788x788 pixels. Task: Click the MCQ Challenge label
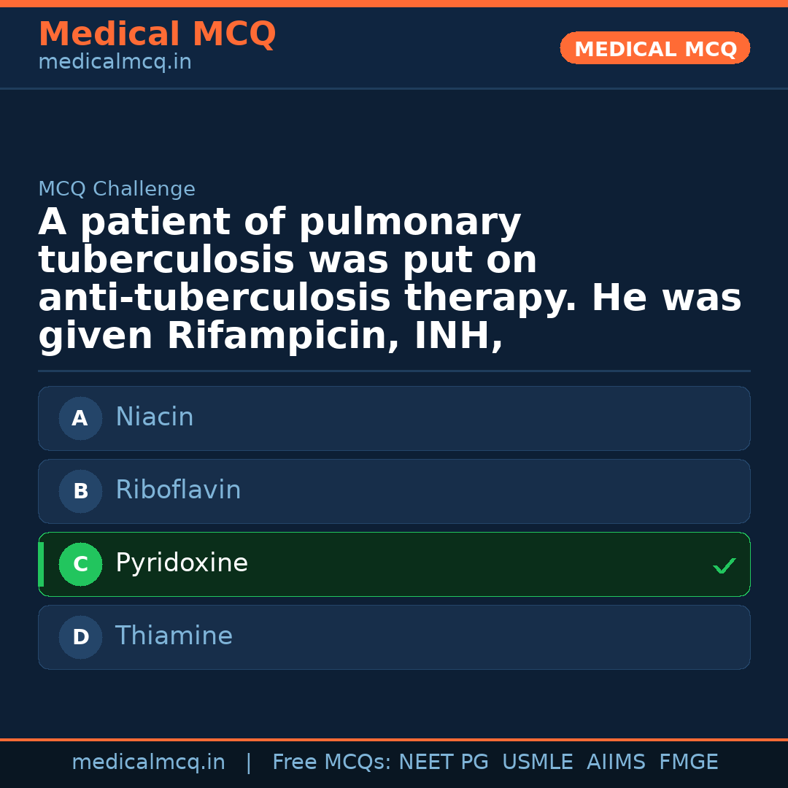coord(117,189)
